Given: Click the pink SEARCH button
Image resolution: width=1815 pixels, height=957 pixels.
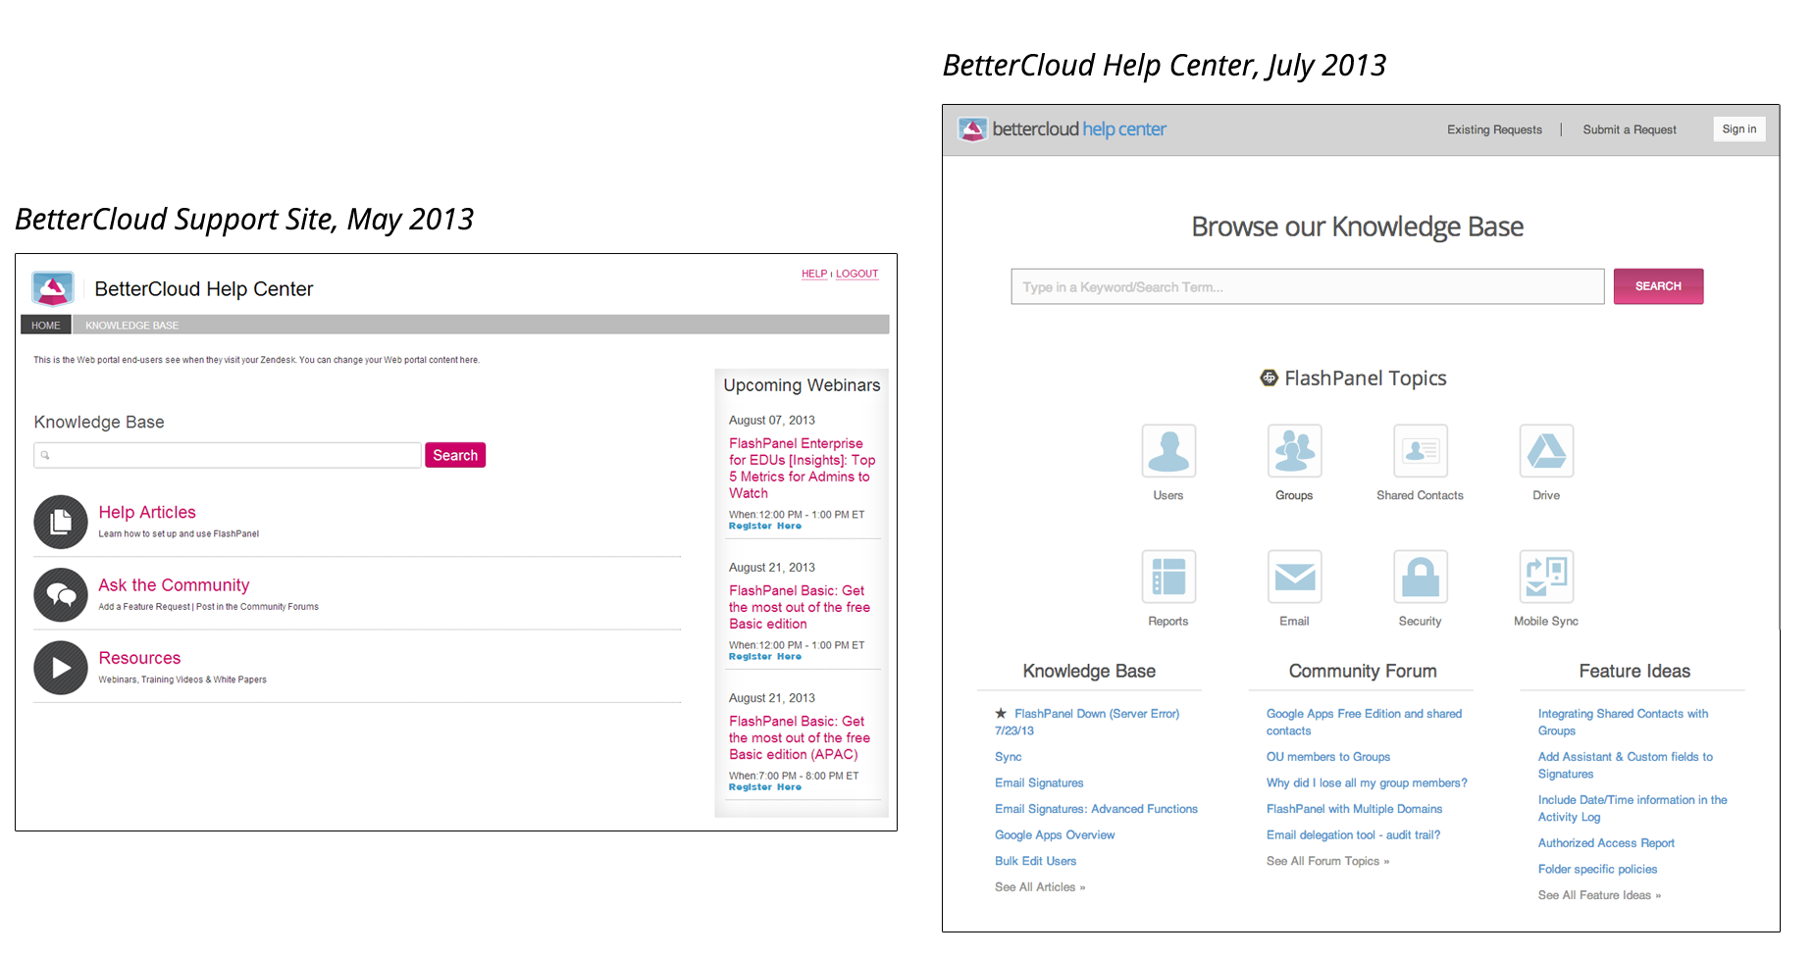Looking at the screenshot, I should click(x=1658, y=286).
